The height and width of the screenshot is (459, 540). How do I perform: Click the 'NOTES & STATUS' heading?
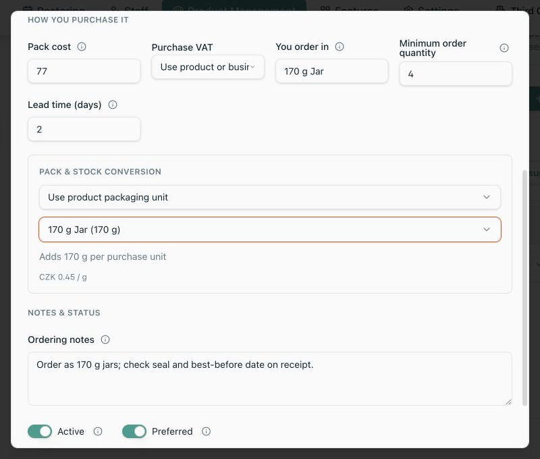[x=64, y=313]
